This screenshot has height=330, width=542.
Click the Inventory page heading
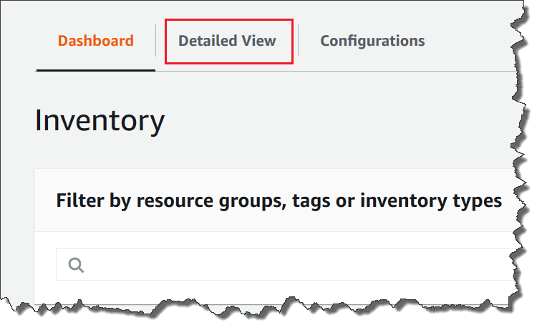coord(100,121)
